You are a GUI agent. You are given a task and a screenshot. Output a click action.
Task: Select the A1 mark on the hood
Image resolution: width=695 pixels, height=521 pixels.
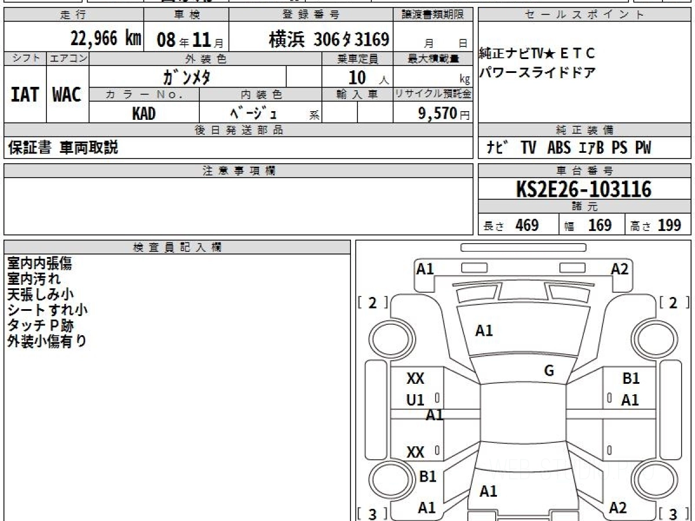click(x=484, y=331)
